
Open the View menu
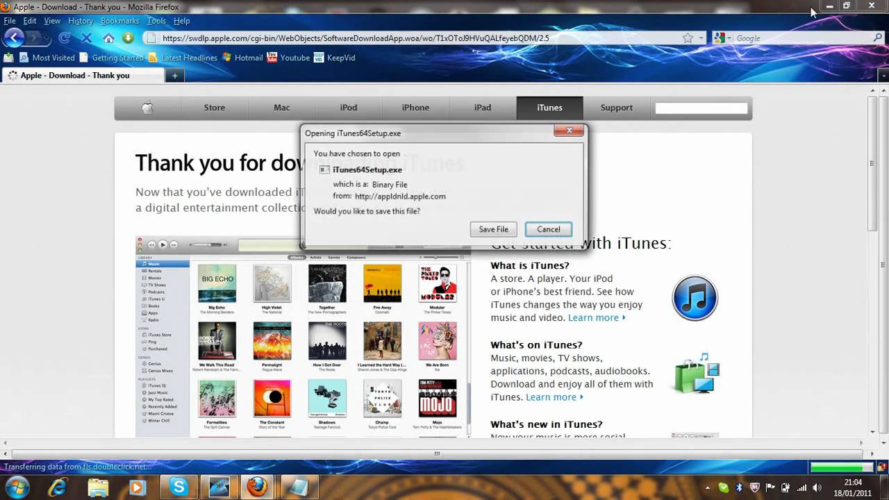coord(52,21)
